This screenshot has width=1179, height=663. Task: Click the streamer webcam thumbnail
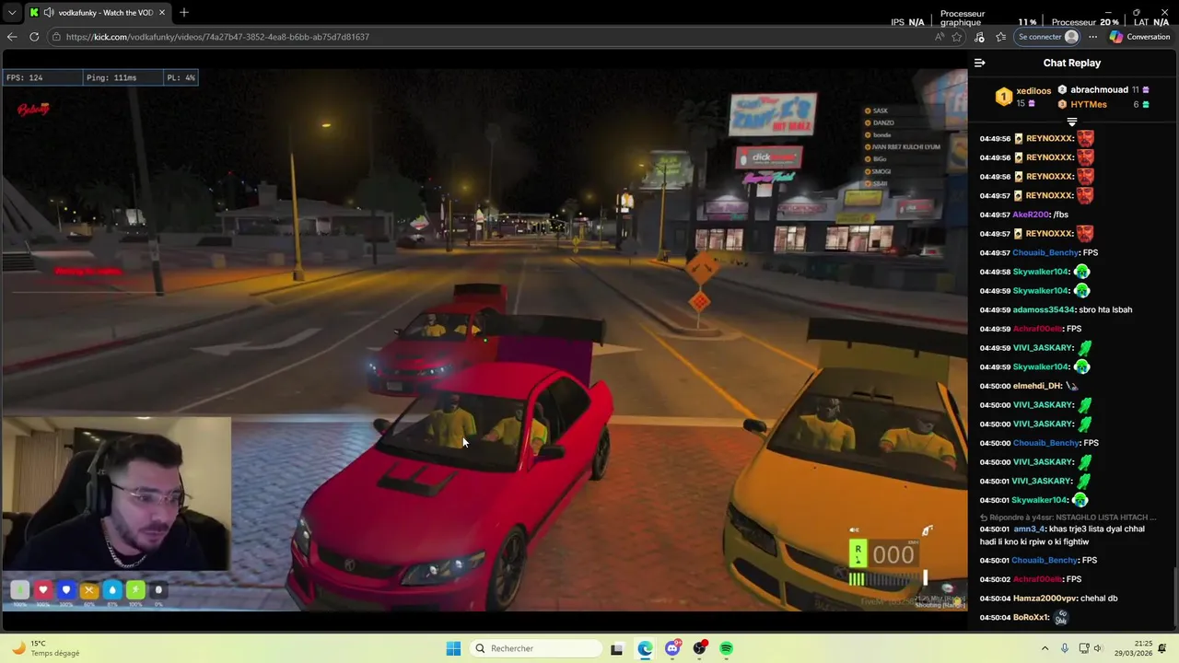[116, 494]
